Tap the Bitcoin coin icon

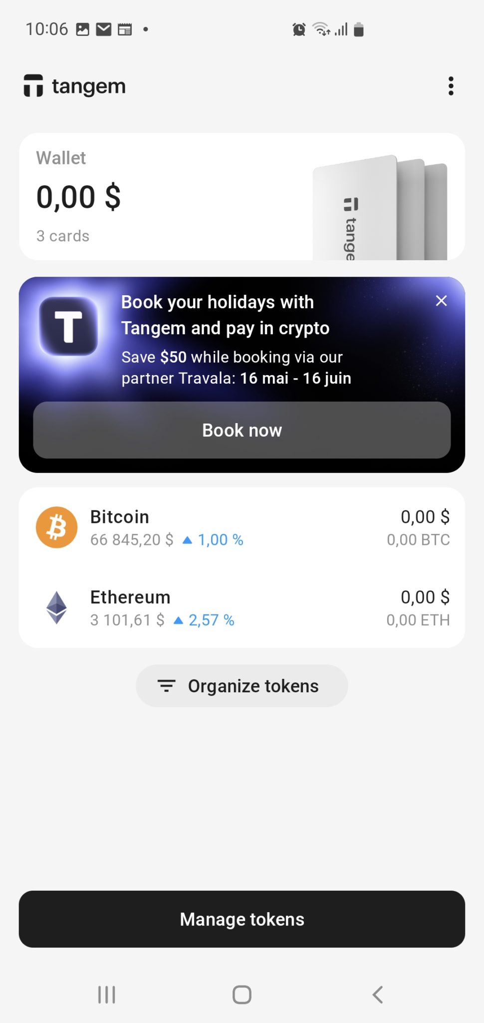pyautogui.click(x=57, y=527)
